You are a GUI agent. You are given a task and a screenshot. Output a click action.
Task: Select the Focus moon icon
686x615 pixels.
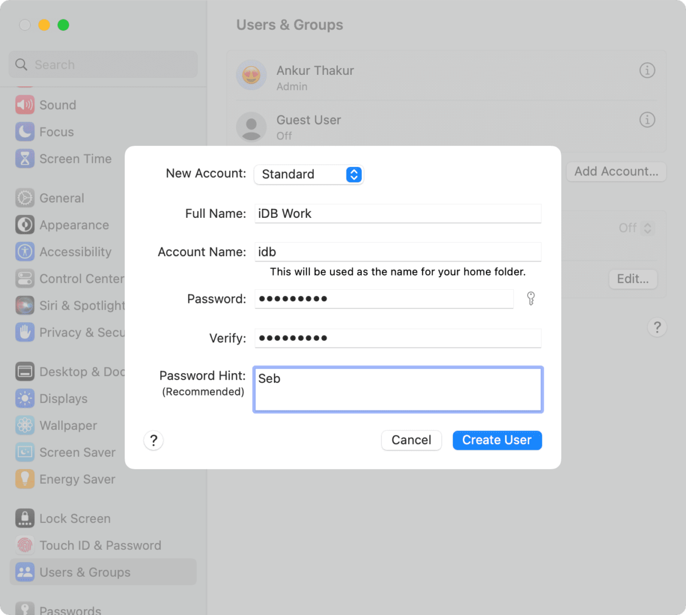click(25, 132)
